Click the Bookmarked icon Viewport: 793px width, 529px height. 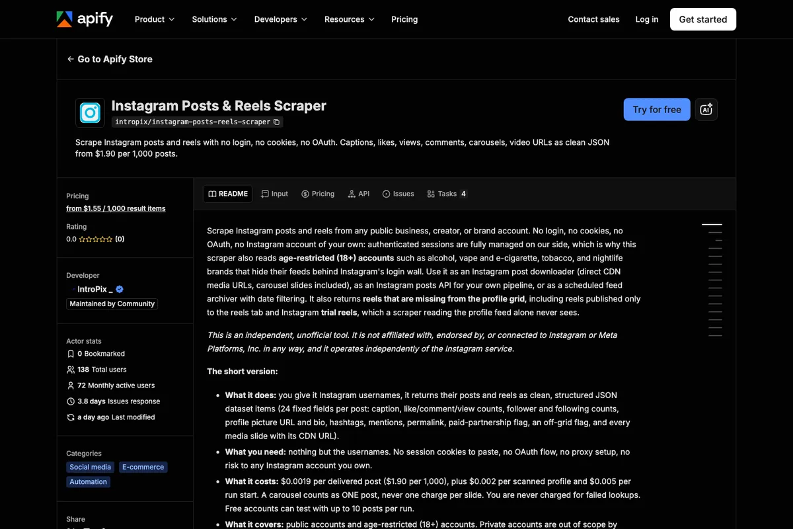[71, 354]
